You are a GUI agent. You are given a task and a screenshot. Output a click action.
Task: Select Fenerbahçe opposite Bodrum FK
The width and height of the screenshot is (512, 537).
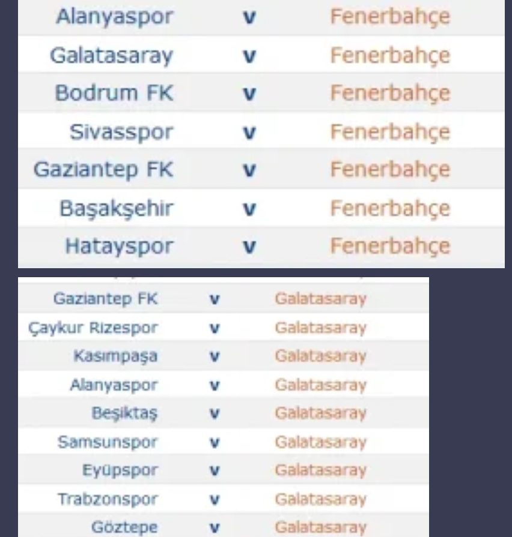[390, 93]
